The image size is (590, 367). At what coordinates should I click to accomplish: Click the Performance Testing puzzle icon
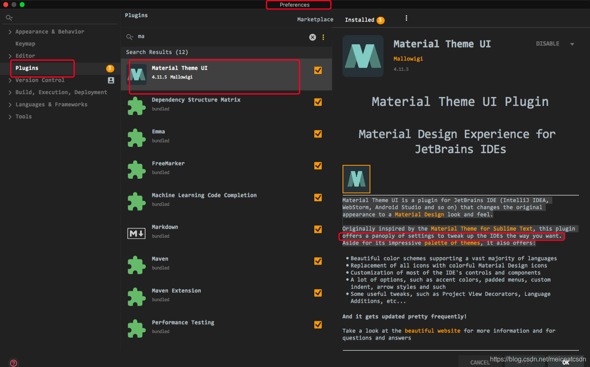pyautogui.click(x=136, y=329)
